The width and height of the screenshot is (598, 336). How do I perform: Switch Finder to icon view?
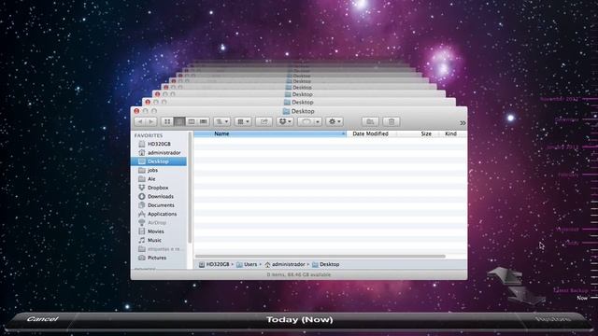tap(167, 121)
